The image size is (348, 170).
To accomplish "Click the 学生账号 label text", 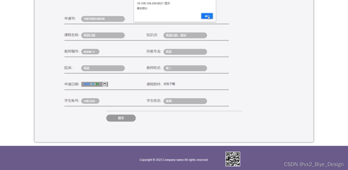I will (x=72, y=100).
